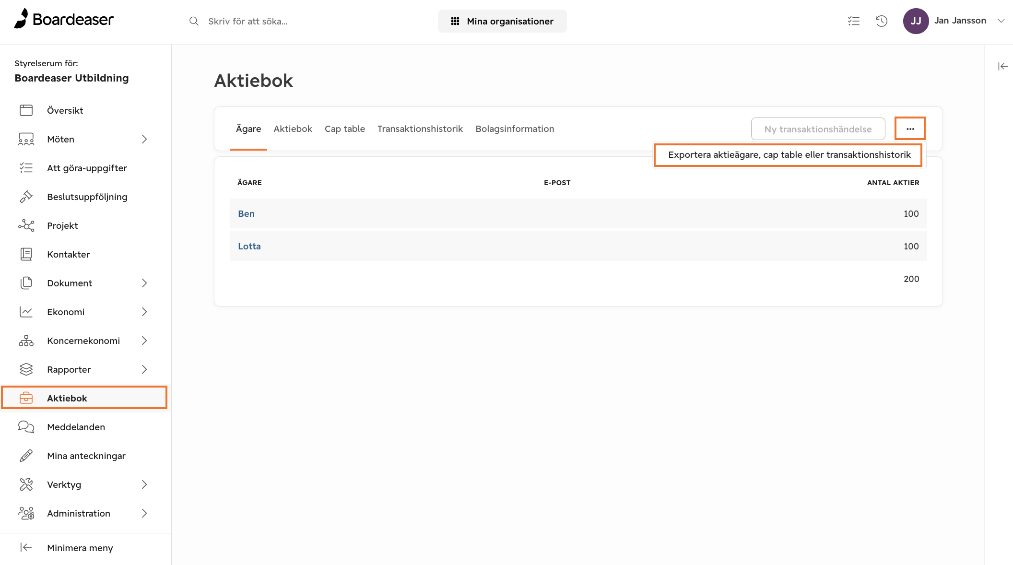This screenshot has height=565, width=1013.
Task: Expand the Verktyg submenu chevron
Action: (144, 484)
